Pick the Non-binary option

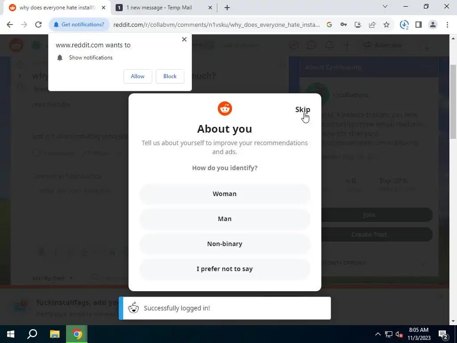(225, 244)
